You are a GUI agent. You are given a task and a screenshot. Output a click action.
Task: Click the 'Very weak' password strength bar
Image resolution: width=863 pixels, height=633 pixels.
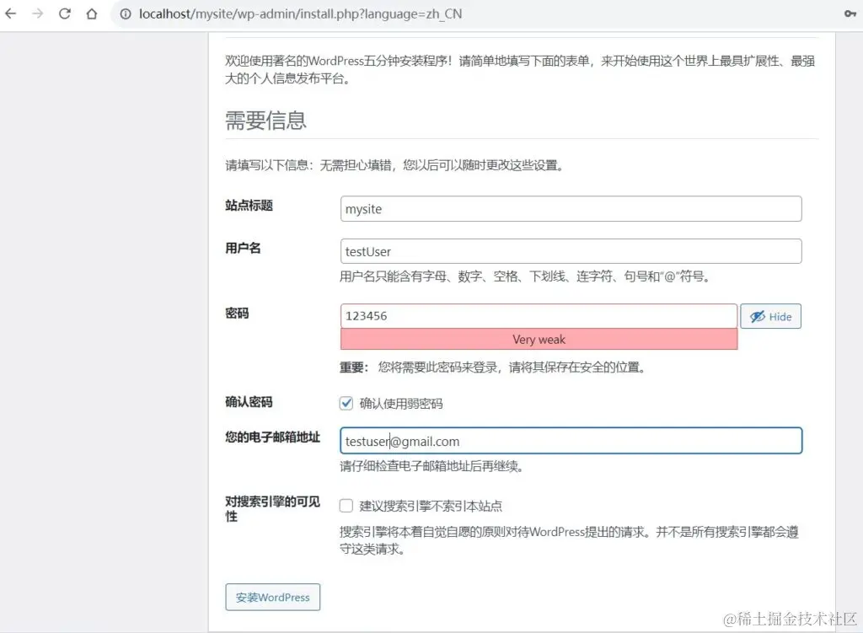click(539, 339)
